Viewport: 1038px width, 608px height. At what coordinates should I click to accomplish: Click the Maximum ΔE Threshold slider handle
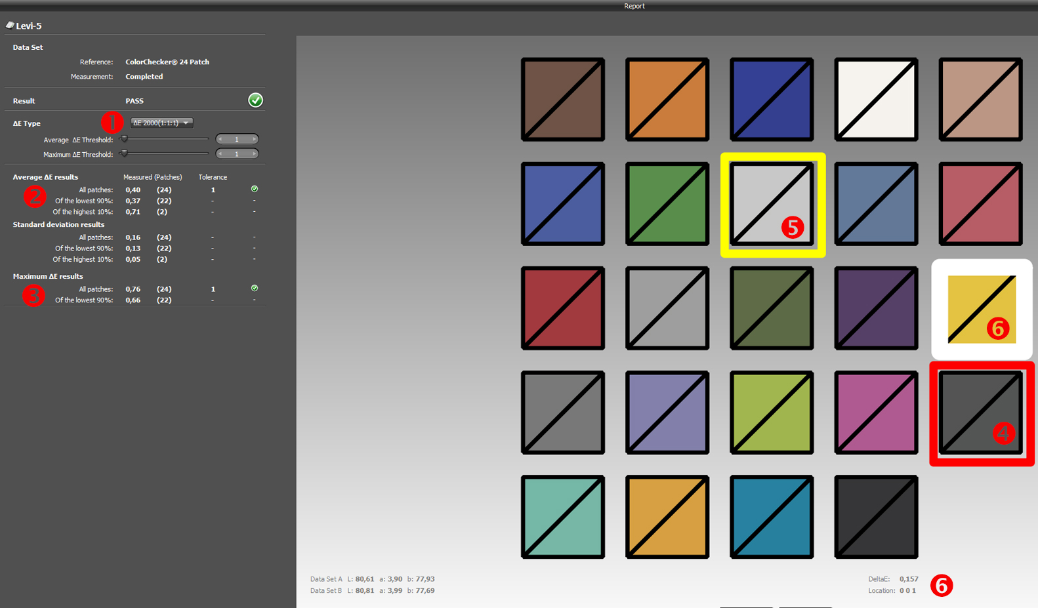click(124, 153)
